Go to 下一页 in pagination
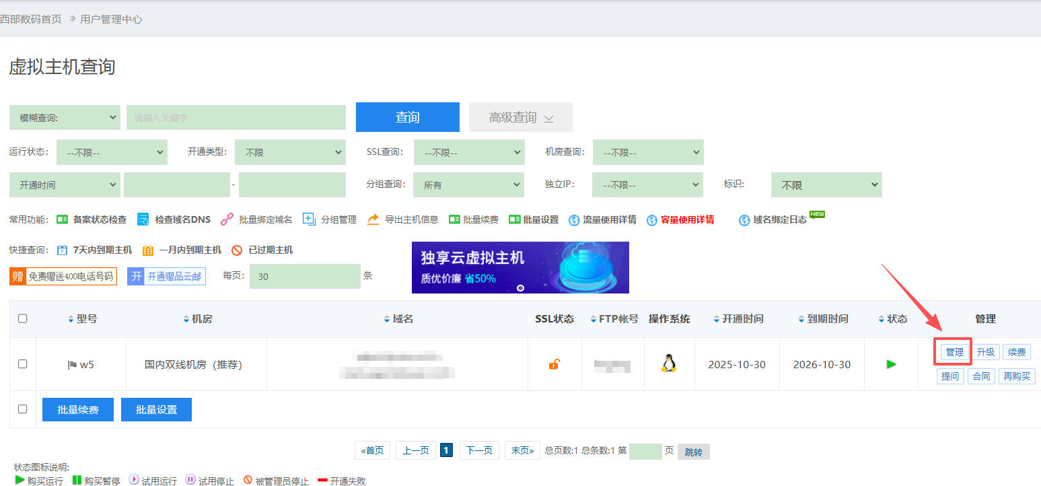1041x486 pixels. (x=479, y=450)
